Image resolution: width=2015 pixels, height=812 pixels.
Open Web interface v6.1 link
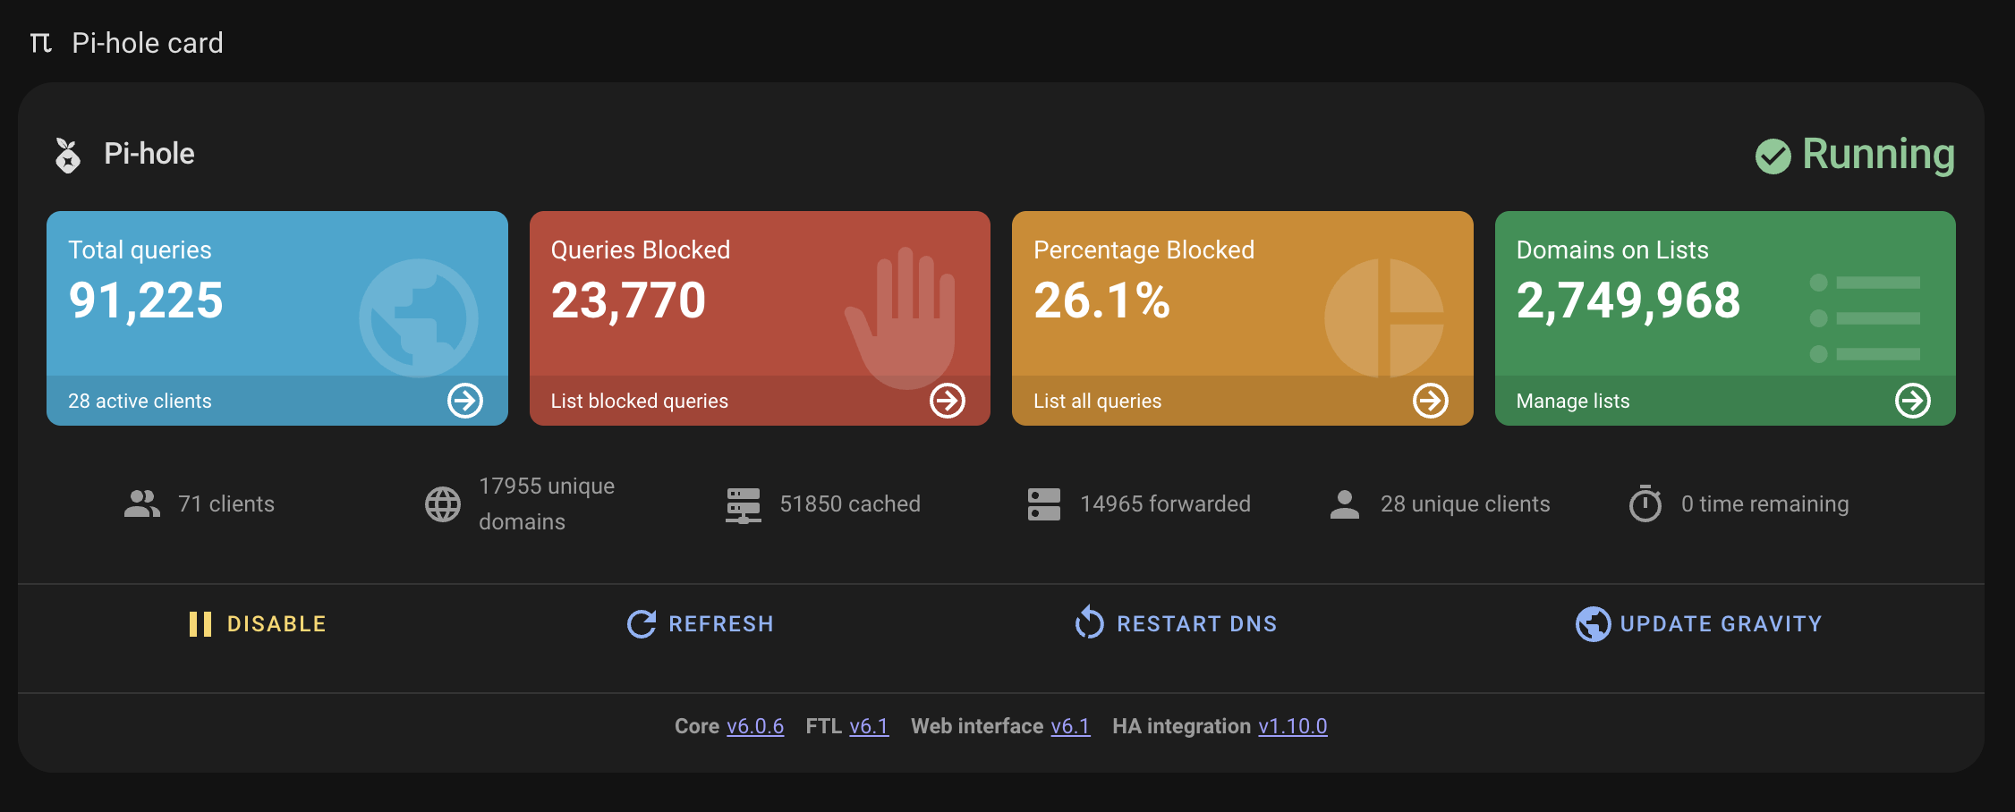click(1070, 726)
